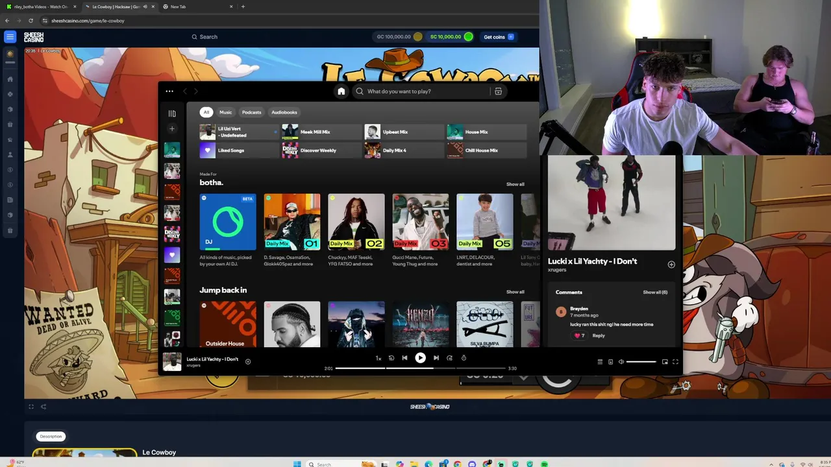Go to Spotify Home

click(x=341, y=91)
